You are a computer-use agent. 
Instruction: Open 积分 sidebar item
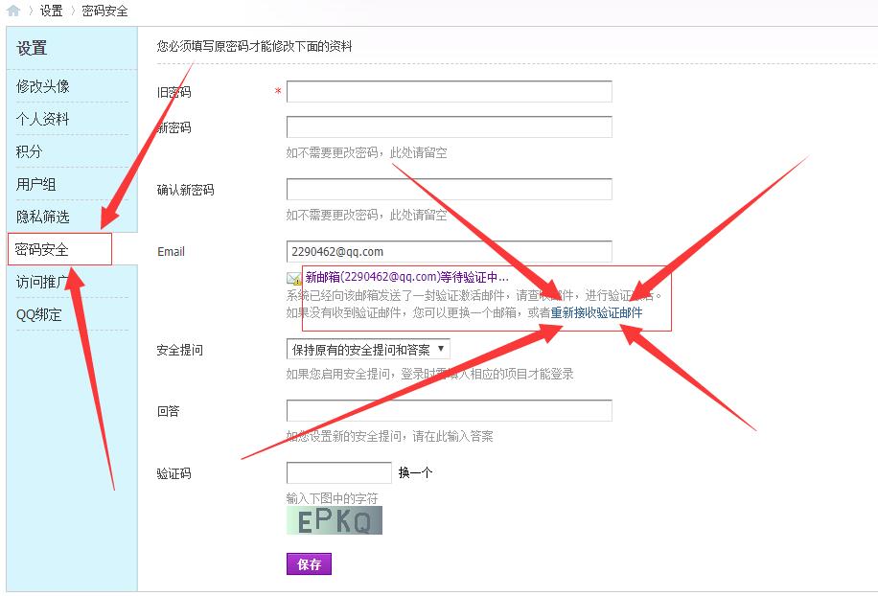pyautogui.click(x=29, y=151)
